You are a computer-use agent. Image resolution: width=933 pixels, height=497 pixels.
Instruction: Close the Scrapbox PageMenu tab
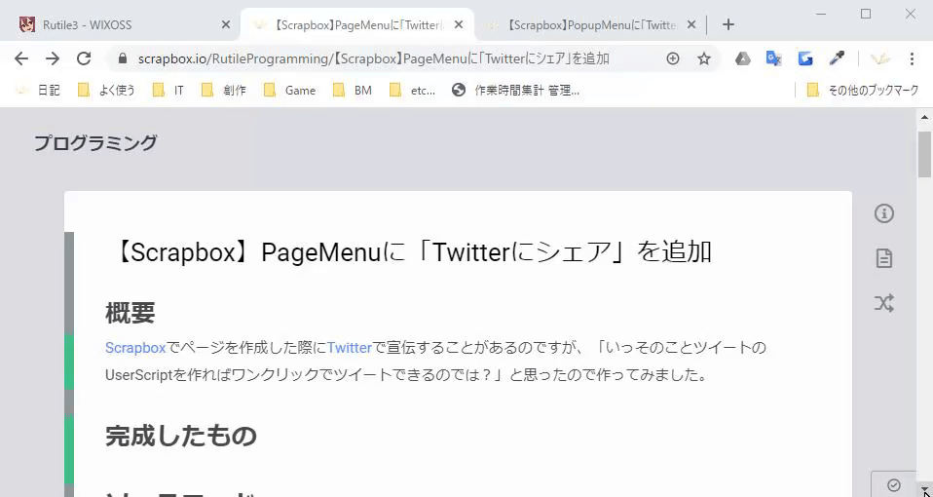pos(458,25)
